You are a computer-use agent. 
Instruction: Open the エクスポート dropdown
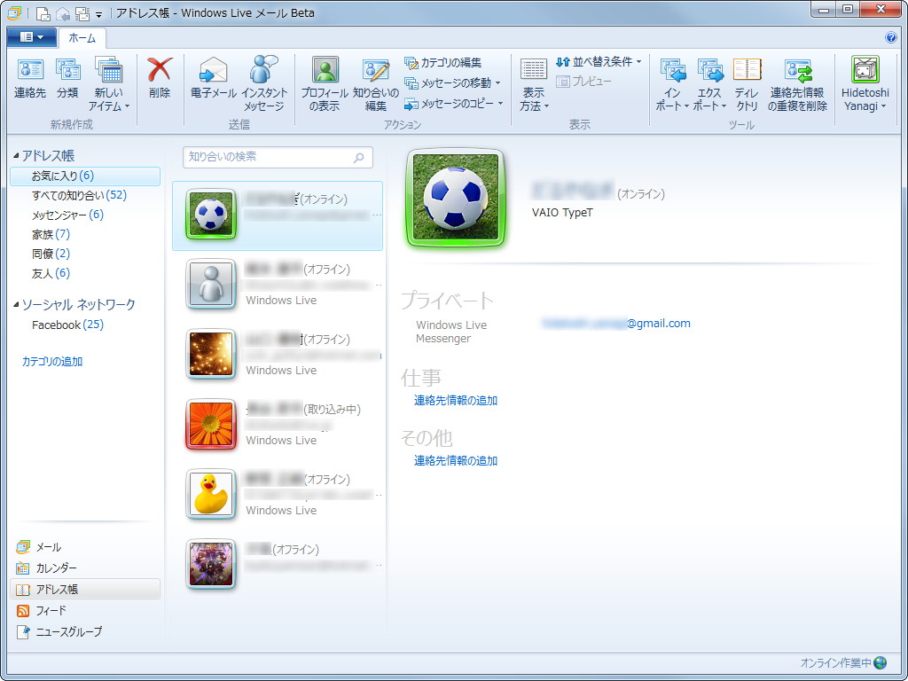click(x=710, y=84)
